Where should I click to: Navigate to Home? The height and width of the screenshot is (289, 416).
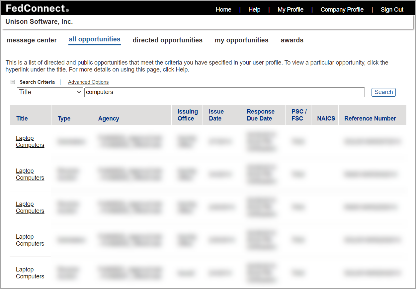click(x=223, y=9)
